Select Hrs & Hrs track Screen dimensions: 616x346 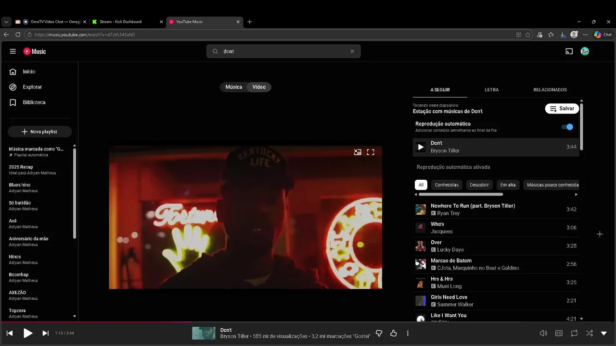point(496,283)
